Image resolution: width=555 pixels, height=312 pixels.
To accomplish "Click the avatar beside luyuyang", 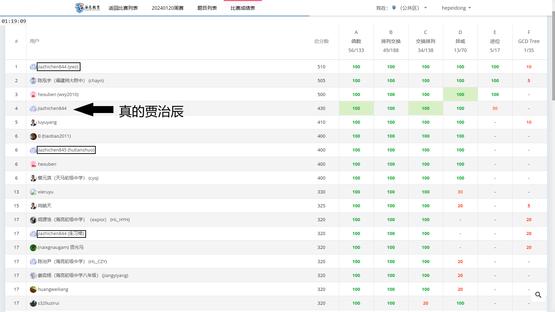I will pos(33,122).
